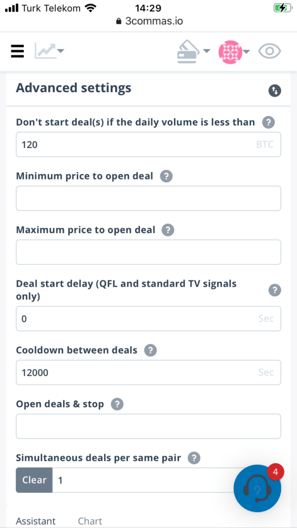Show help for Open deals & stop
The width and height of the screenshot is (297, 528).
[x=117, y=404]
